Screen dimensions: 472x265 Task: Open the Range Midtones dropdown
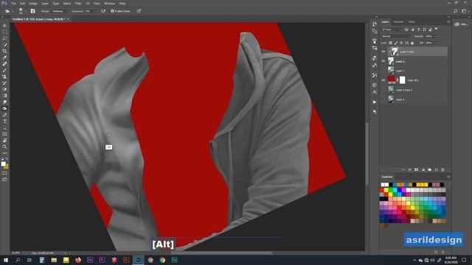pyautogui.click(x=60, y=11)
